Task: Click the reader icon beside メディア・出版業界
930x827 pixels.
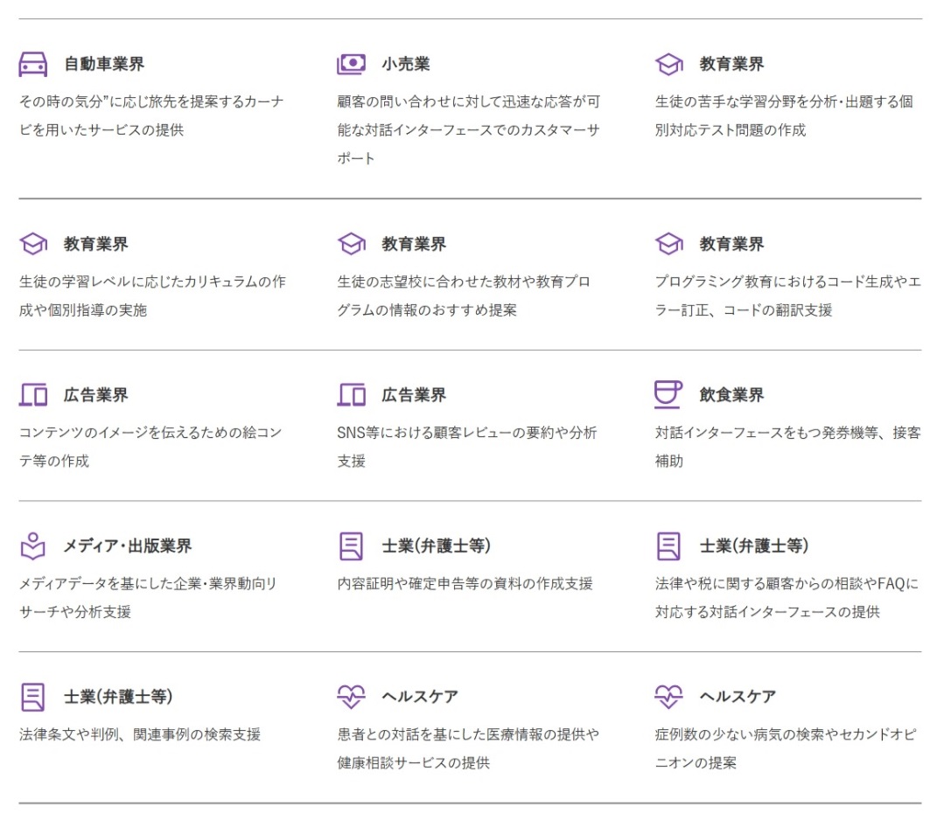Action: pos(33,546)
